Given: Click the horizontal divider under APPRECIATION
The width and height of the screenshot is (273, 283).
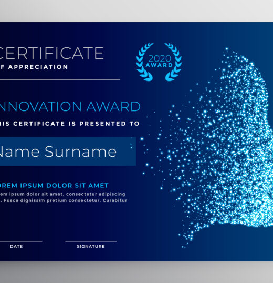Looking at the screenshot, I should pyautogui.click(x=60, y=79).
